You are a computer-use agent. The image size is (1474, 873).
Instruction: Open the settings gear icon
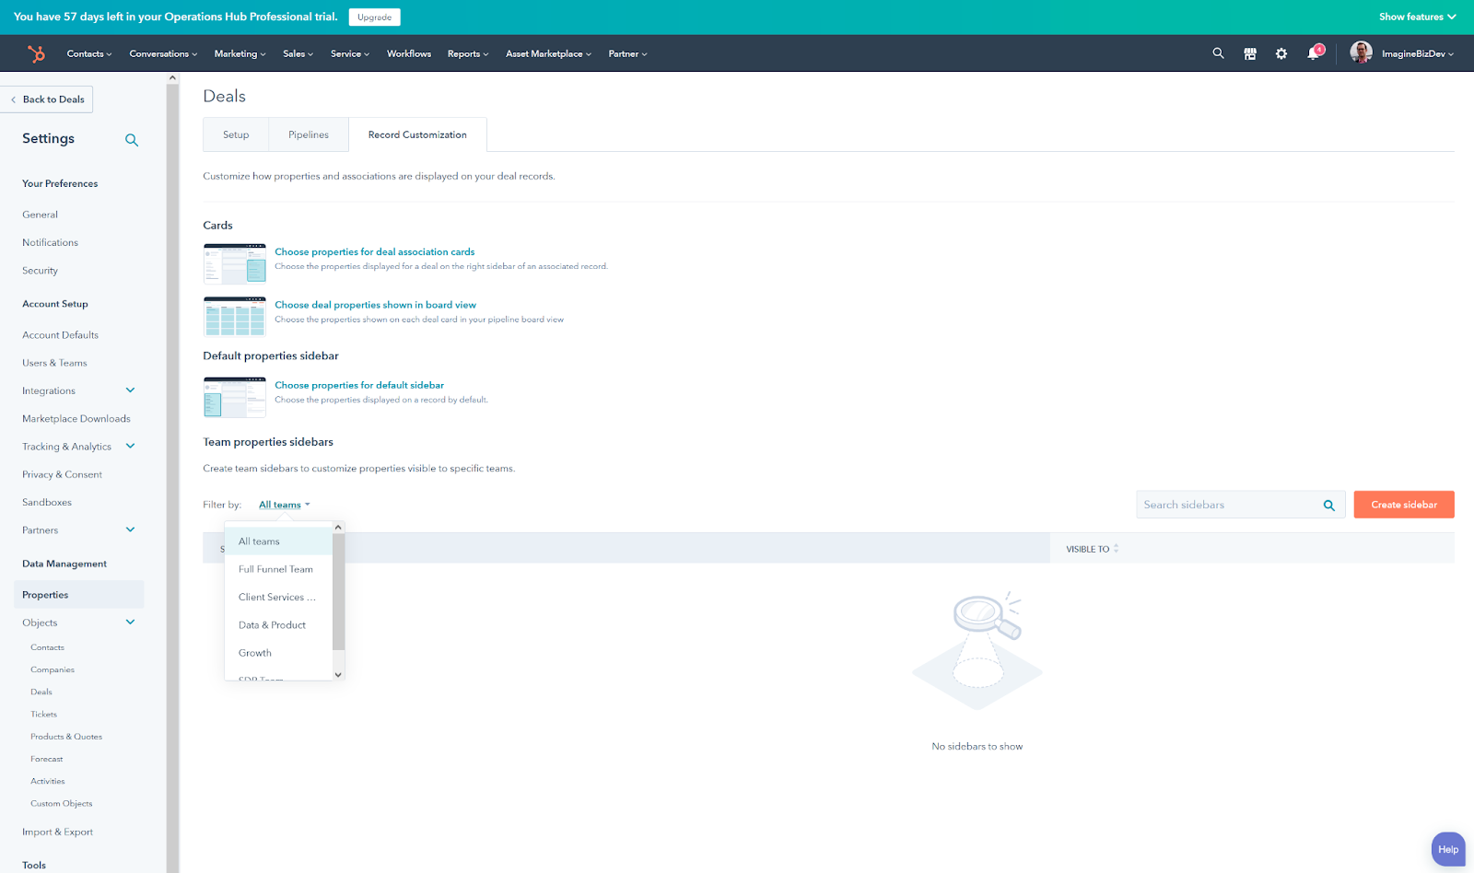(1281, 53)
